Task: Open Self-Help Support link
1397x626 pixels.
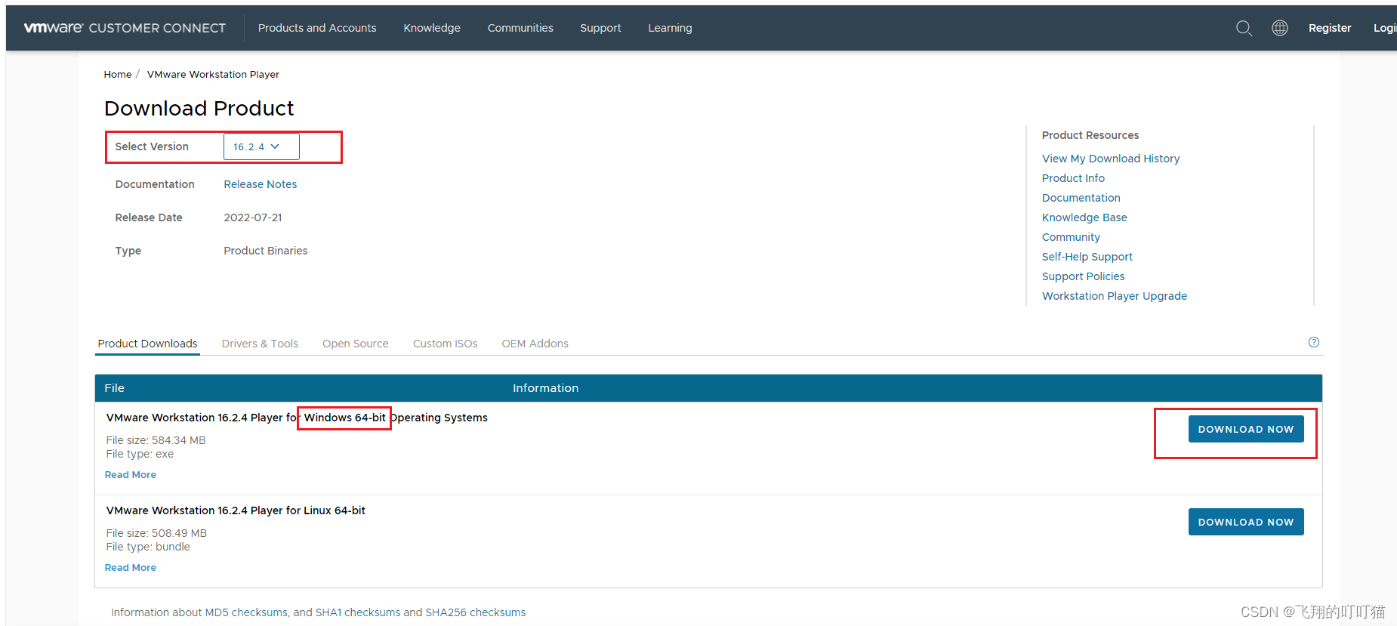Action: [x=1087, y=257]
